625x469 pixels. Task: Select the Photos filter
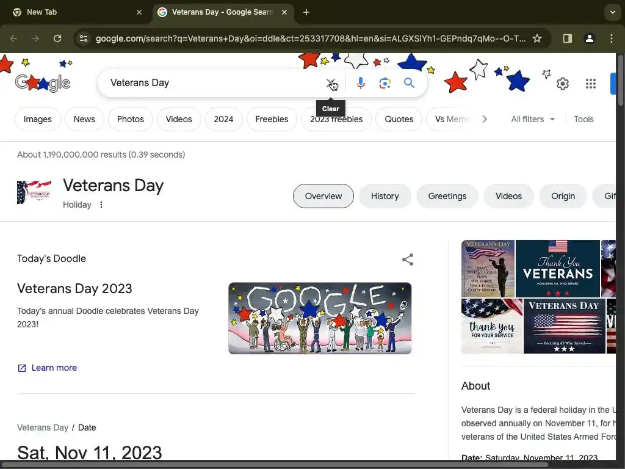131,119
